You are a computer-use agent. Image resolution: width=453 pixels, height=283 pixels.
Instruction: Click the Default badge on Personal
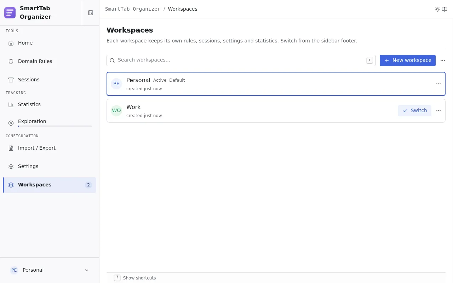177,80
